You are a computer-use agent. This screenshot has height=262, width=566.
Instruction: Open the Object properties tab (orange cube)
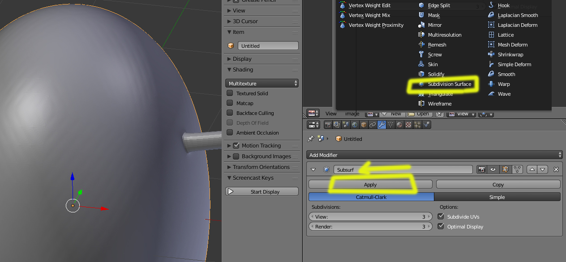(364, 125)
